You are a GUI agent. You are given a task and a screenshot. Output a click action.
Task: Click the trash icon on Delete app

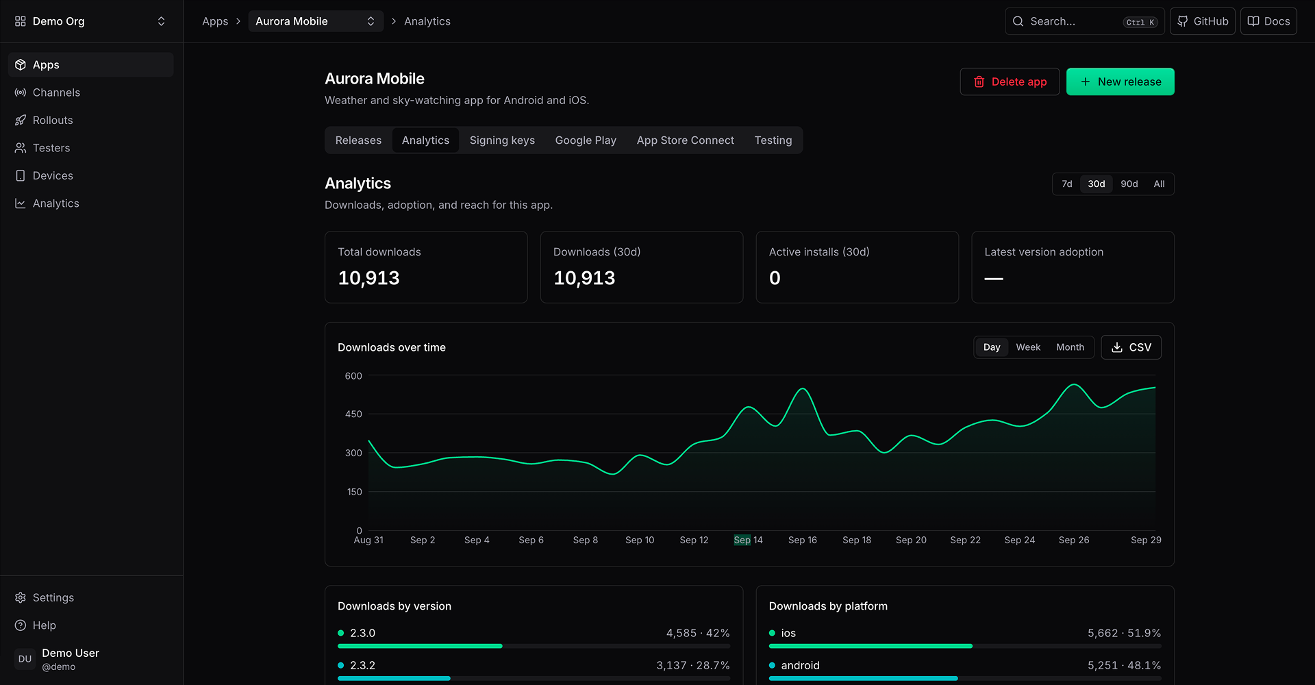pyautogui.click(x=979, y=82)
